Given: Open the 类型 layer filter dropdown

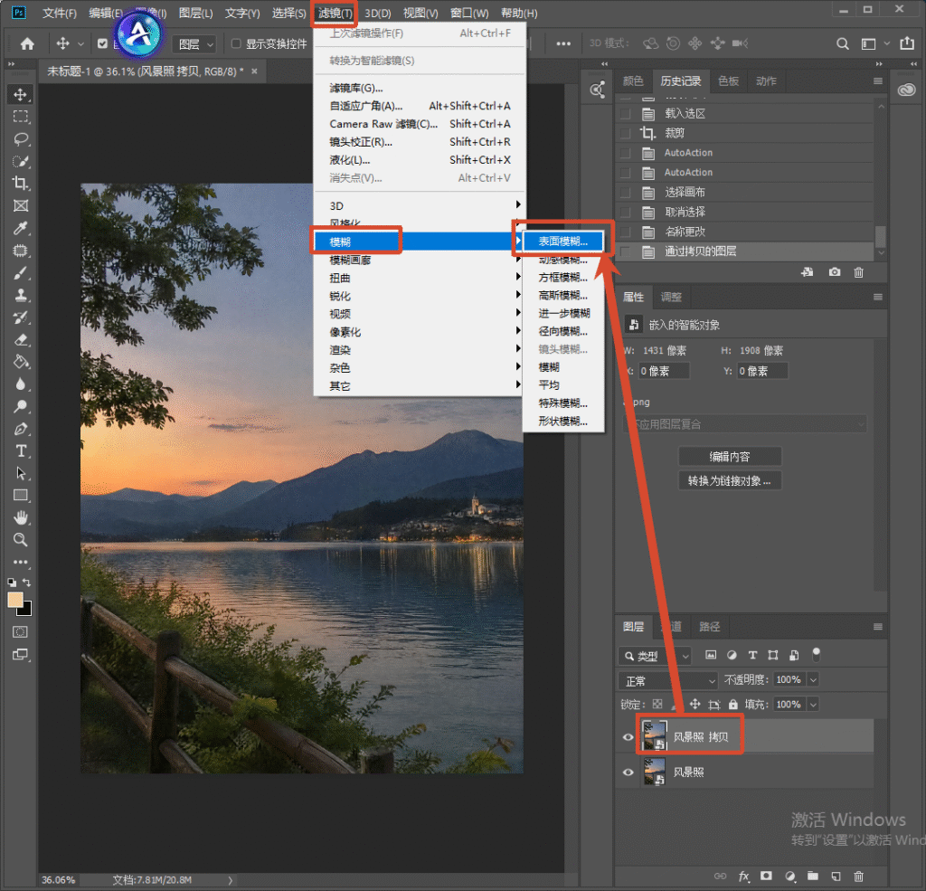Looking at the screenshot, I should coord(655,656).
